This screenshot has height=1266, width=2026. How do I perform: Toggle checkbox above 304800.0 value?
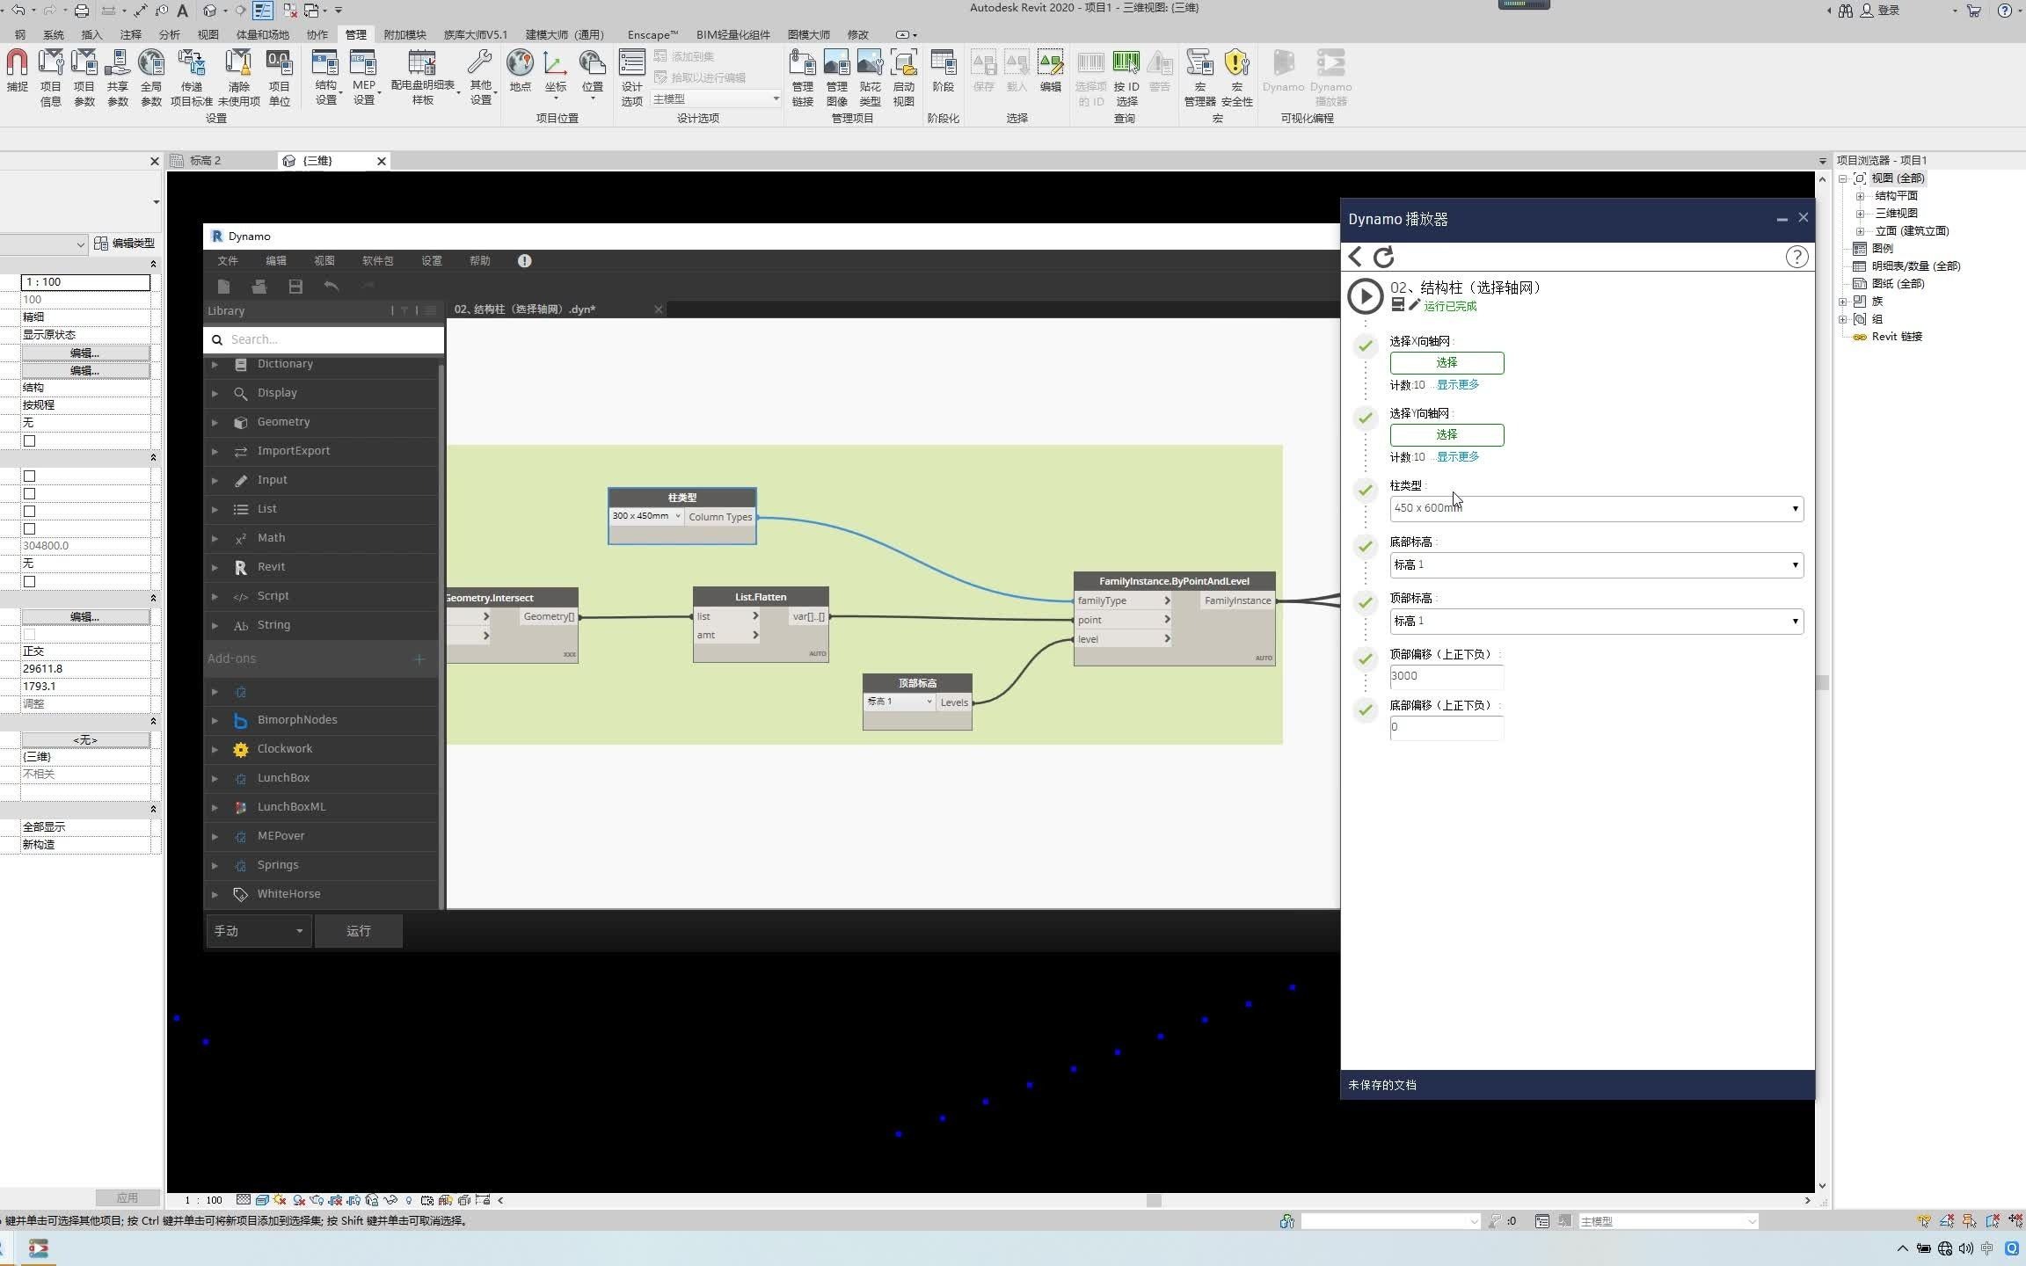[x=29, y=528]
